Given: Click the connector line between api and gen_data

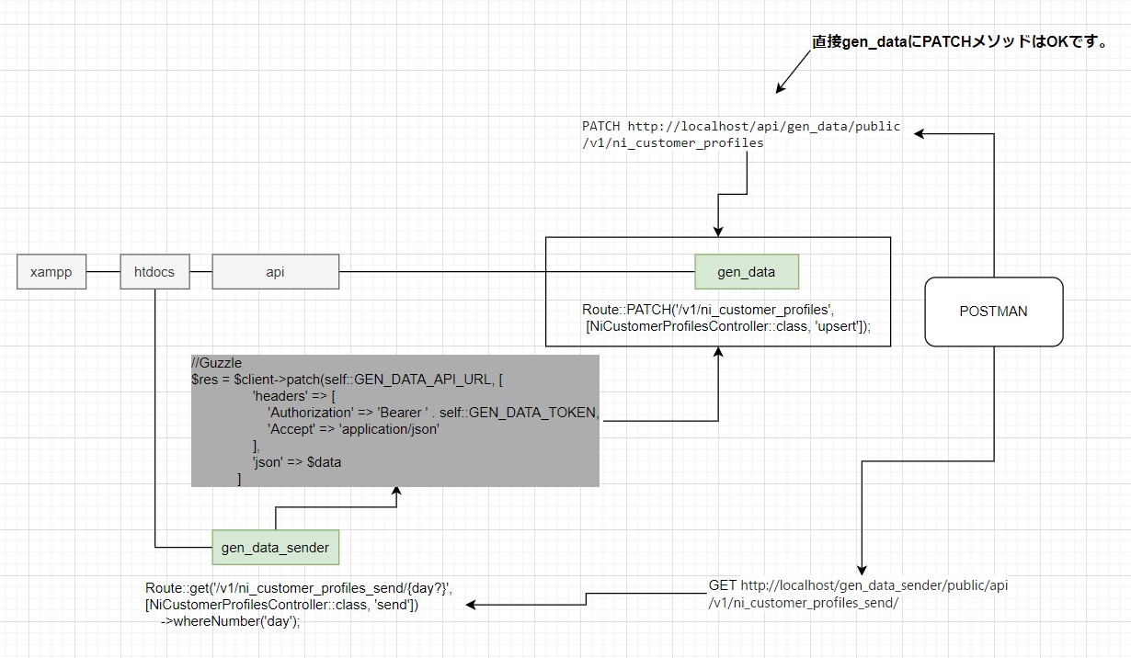Looking at the screenshot, I should [x=515, y=272].
